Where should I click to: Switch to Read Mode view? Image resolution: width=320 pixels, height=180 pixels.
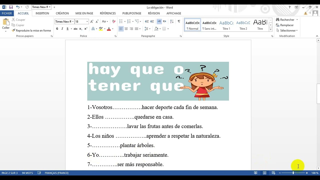(x=255, y=173)
